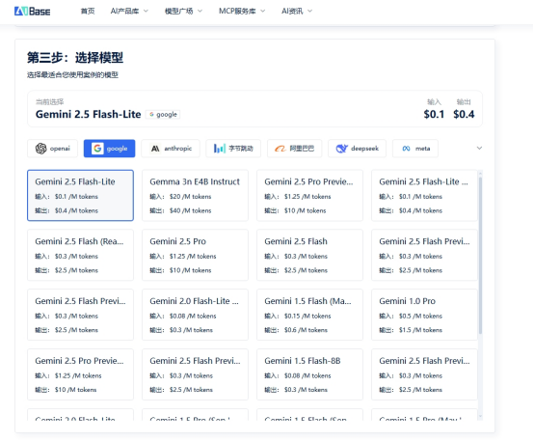This screenshot has width=534, height=442.
Task: Click the $0.5 /M tokens input price
Action: pyautogui.click(x=420, y=316)
